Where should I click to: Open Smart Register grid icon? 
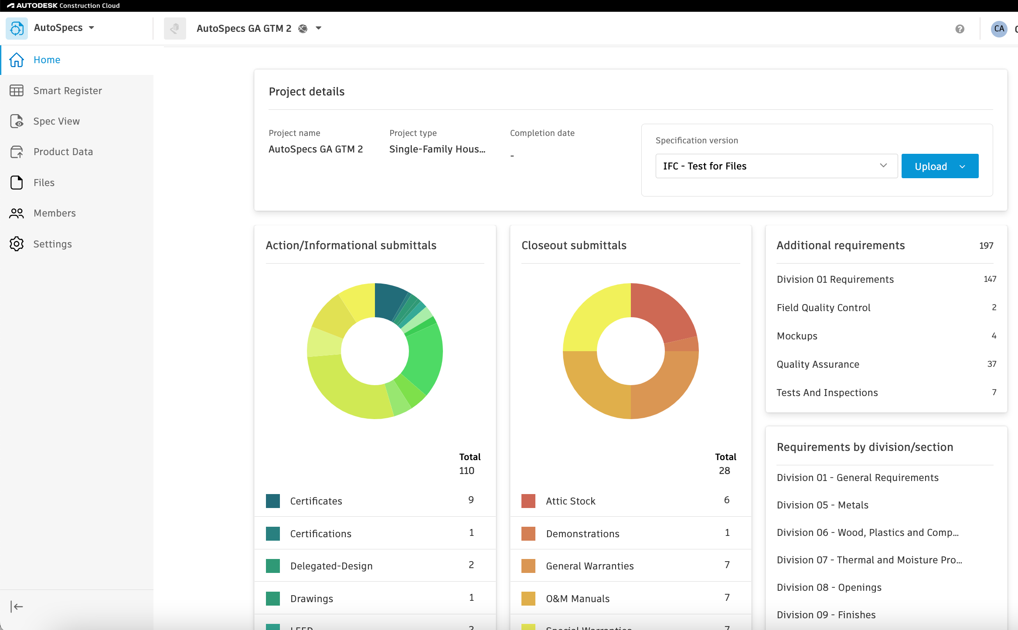point(17,91)
